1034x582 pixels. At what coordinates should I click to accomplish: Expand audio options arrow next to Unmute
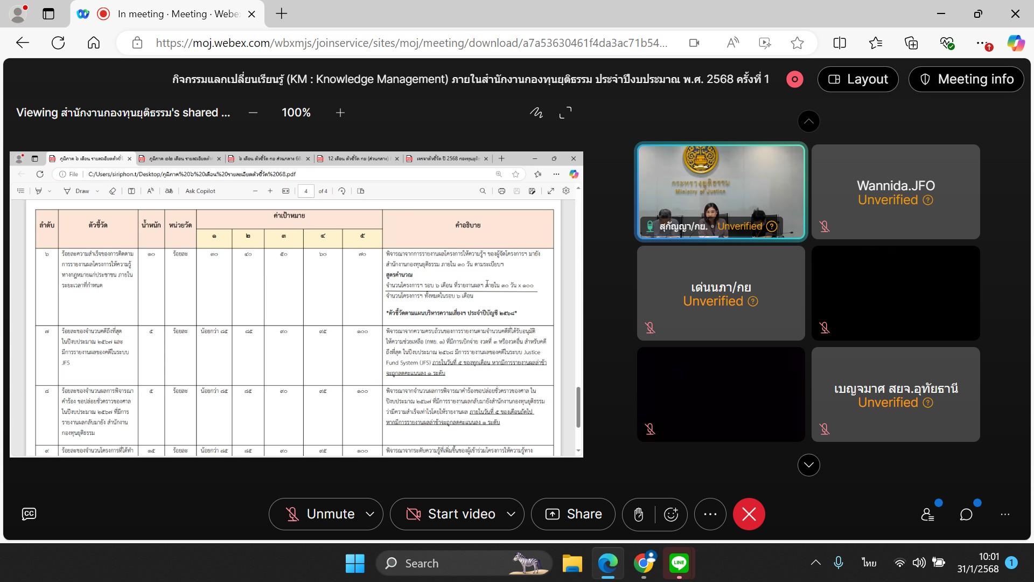(370, 514)
